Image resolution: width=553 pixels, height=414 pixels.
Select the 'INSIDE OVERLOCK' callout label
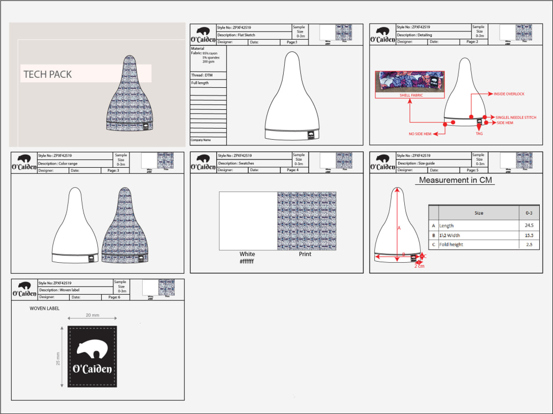point(509,94)
